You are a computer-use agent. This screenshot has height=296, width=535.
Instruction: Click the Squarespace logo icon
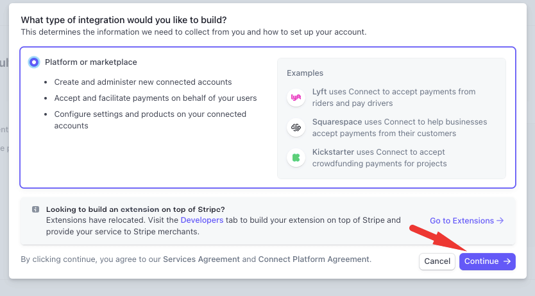(296, 128)
